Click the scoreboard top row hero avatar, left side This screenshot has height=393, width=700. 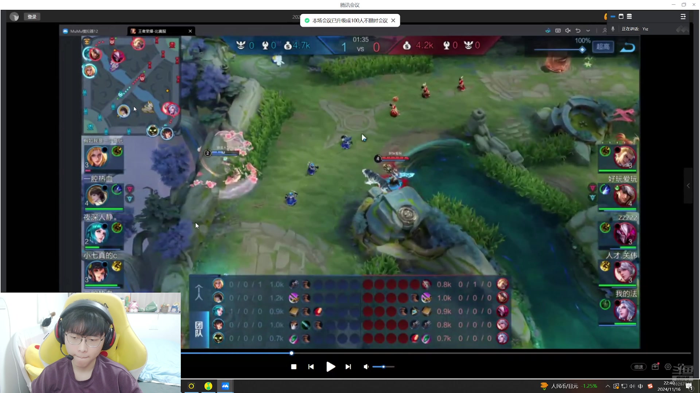pyautogui.click(x=218, y=284)
